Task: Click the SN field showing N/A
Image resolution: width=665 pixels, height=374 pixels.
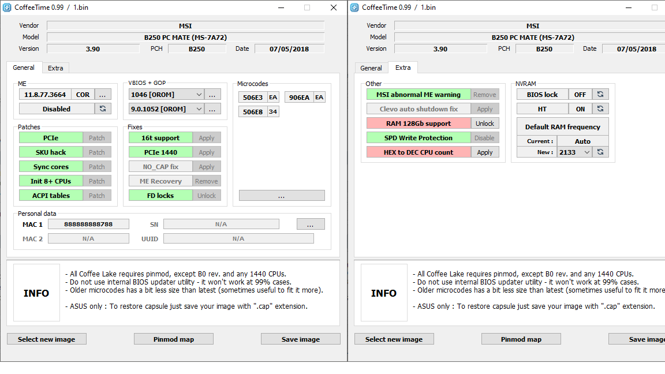Action: [222, 224]
